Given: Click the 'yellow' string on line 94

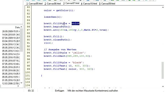Looking at the screenshot, I should [x=78, y=53].
